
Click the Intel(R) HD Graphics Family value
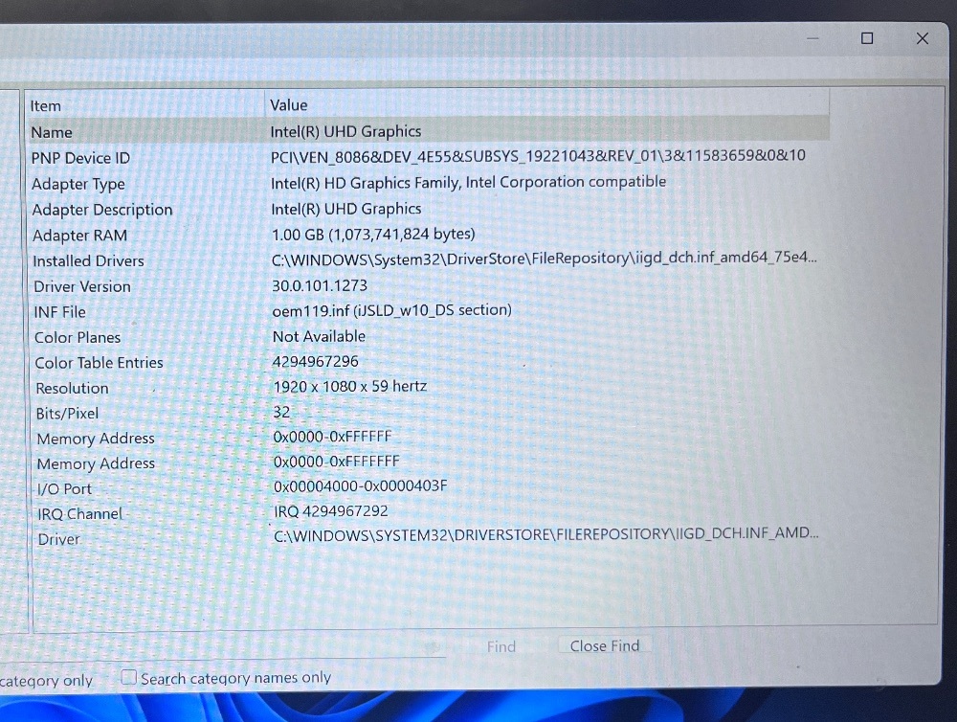(x=468, y=182)
